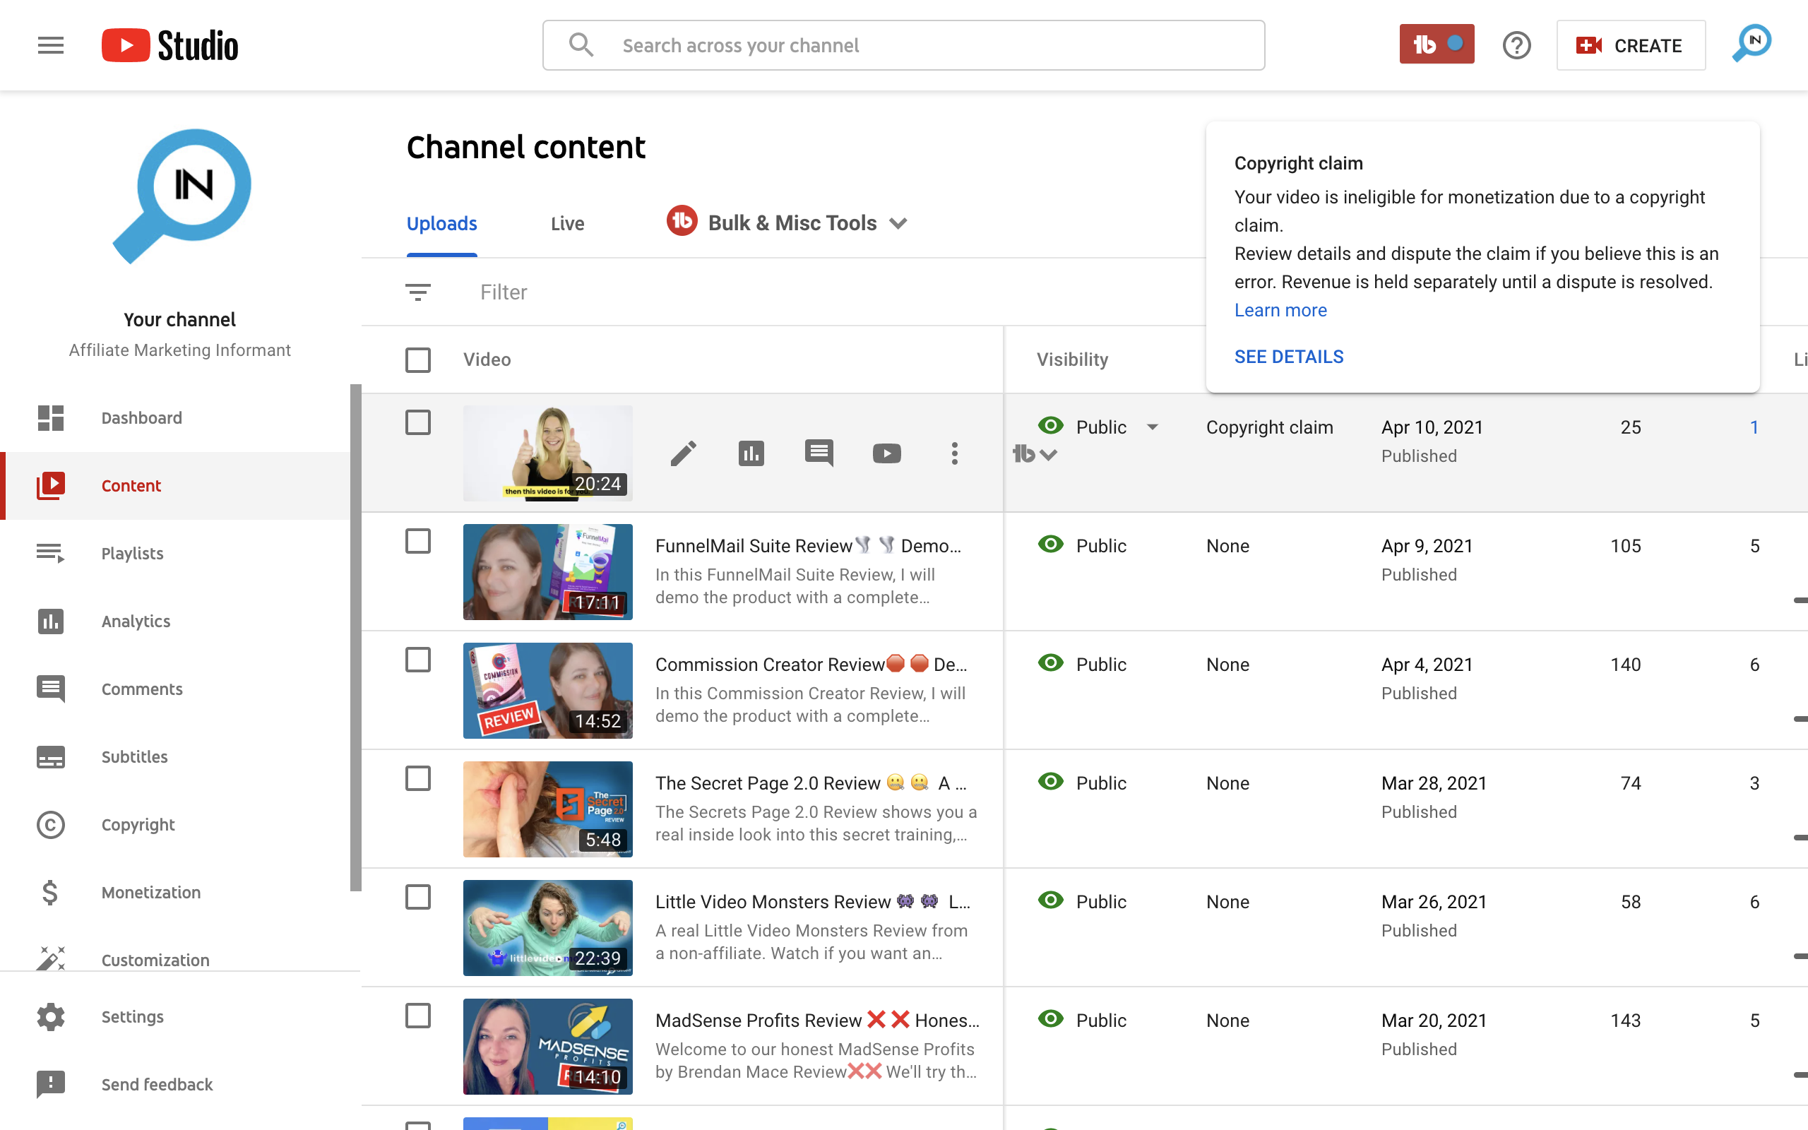Expand the Bulk & Misc Tools chevron

pyautogui.click(x=898, y=223)
